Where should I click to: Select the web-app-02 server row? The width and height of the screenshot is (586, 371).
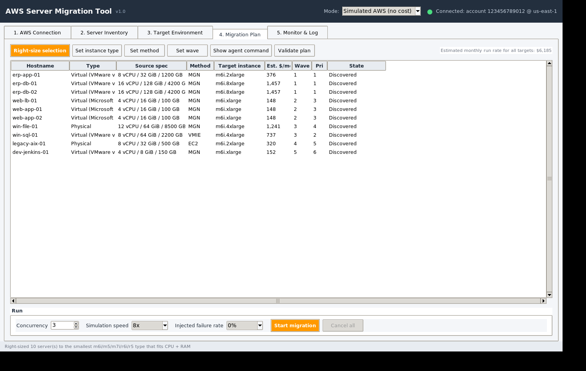click(198, 118)
